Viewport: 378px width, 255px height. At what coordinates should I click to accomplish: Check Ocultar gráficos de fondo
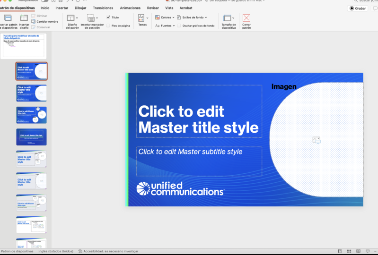click(x=179, y=25)
